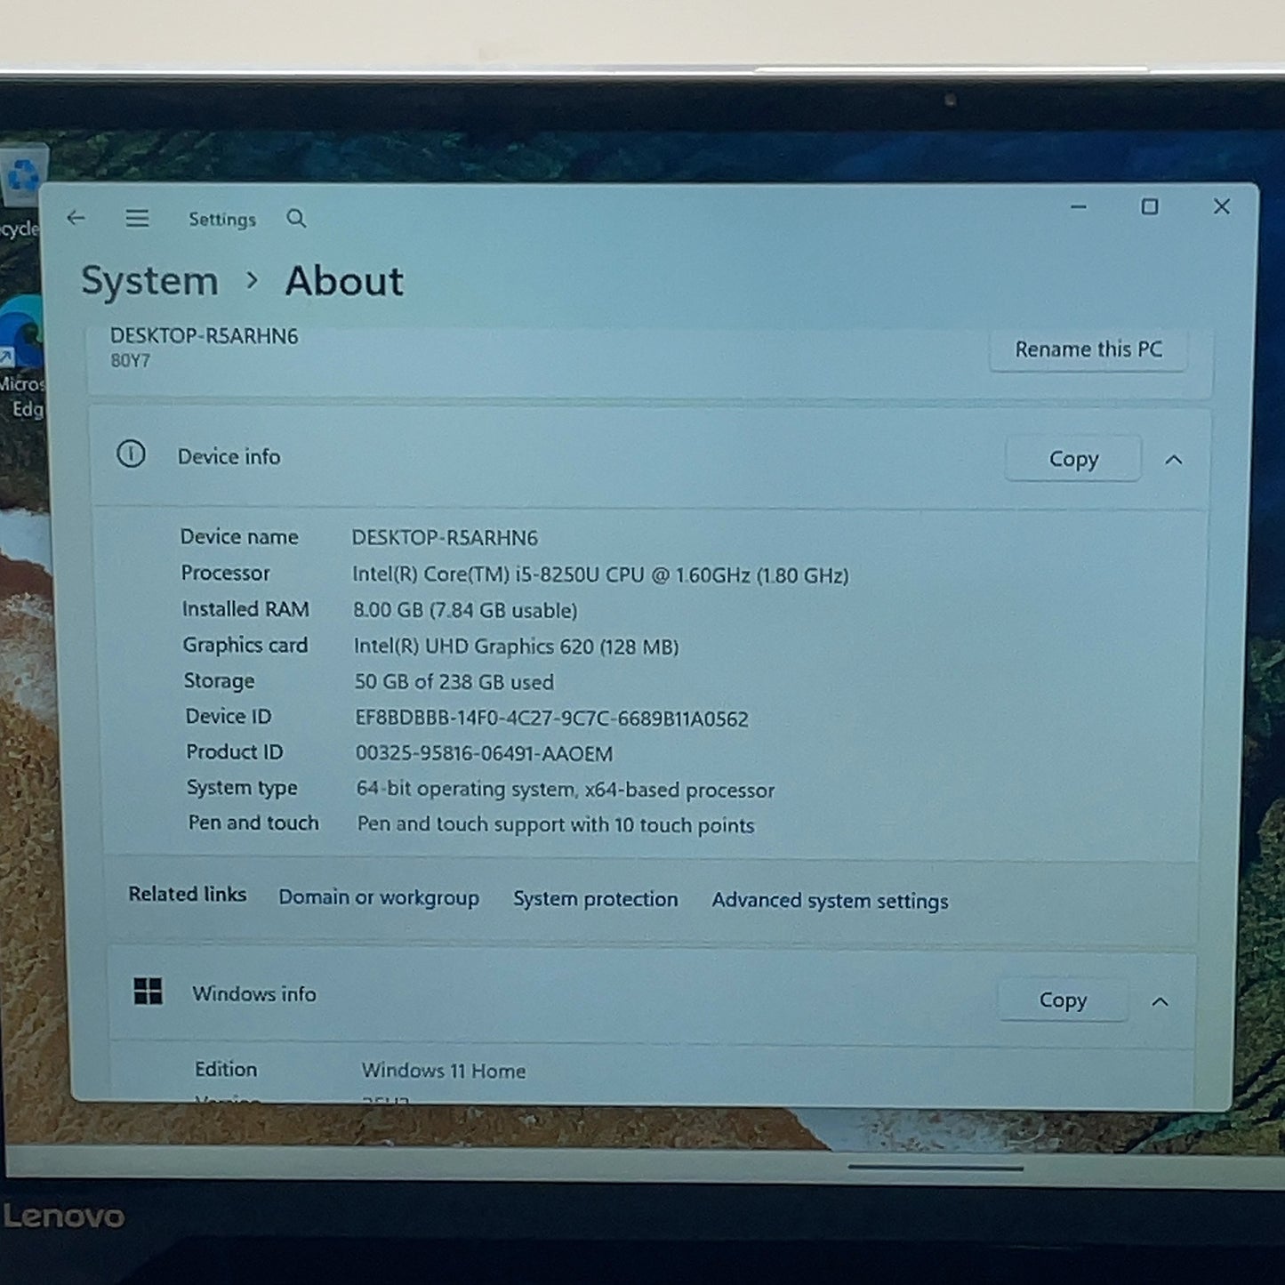
Task: Go back with the Settings back arrow
Action: click(76, 217)
